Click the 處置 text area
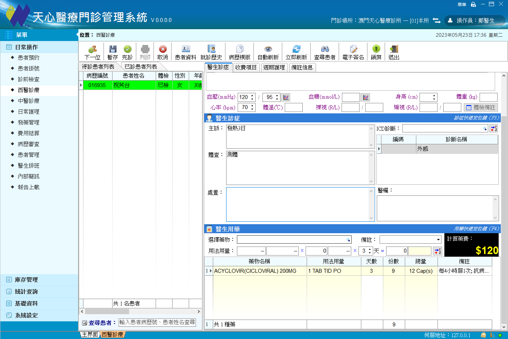The width and height of the screenshot is (508, 339). [300, 204]
